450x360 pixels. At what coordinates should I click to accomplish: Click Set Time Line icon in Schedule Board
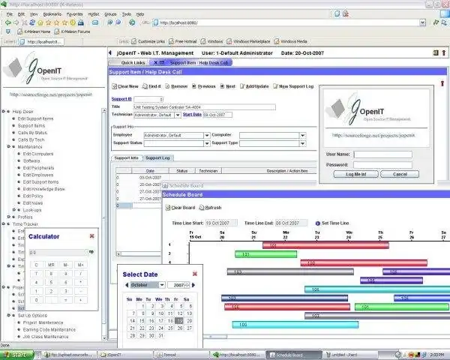point(317,223)
